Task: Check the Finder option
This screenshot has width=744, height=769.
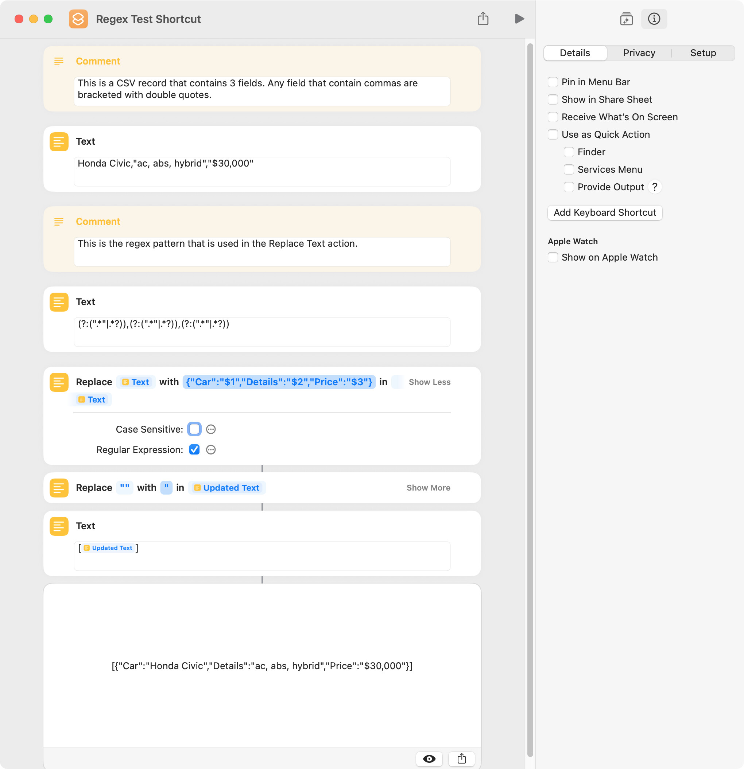Action: pos(569,152)
